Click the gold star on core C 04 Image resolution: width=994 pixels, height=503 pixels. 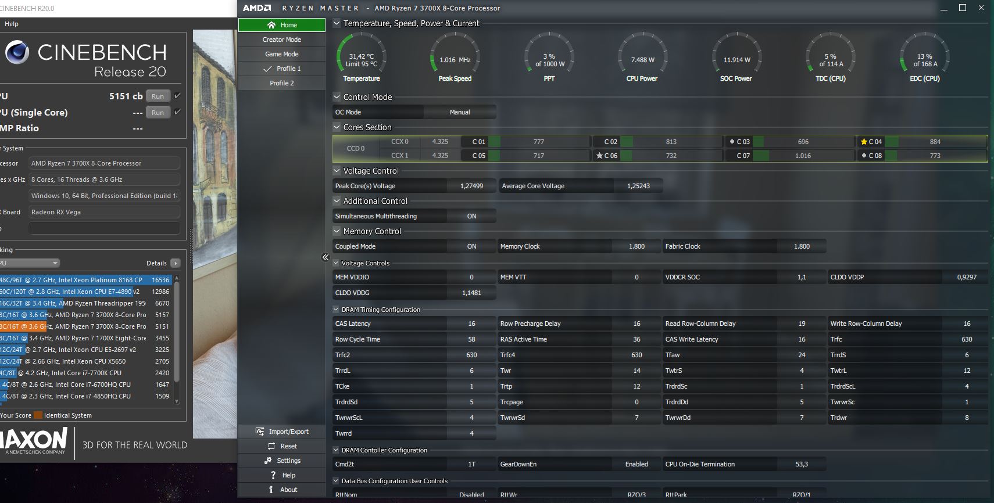tap(864, 142)
